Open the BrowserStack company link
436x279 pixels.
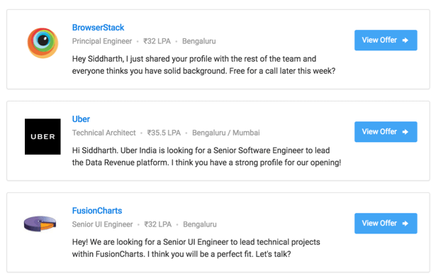(98, 28)
